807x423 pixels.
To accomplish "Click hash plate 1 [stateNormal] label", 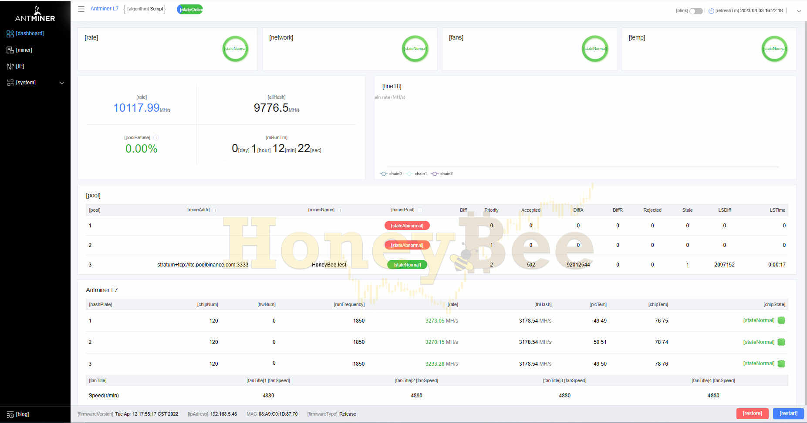I will click(759, 320).
